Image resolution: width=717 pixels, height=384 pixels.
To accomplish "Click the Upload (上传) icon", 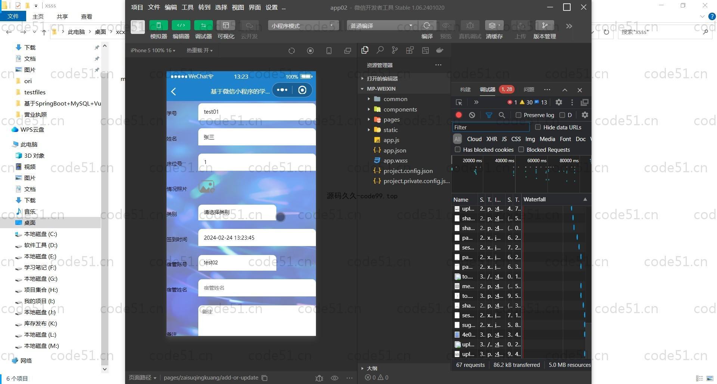I will click(520, 25).
